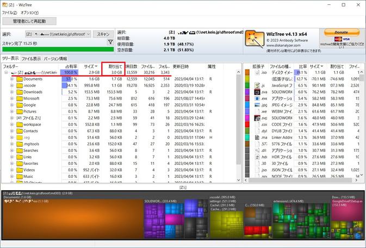Collapse the Z: root drive node
This screenshot has height=248, width=366.
point(5,72)
